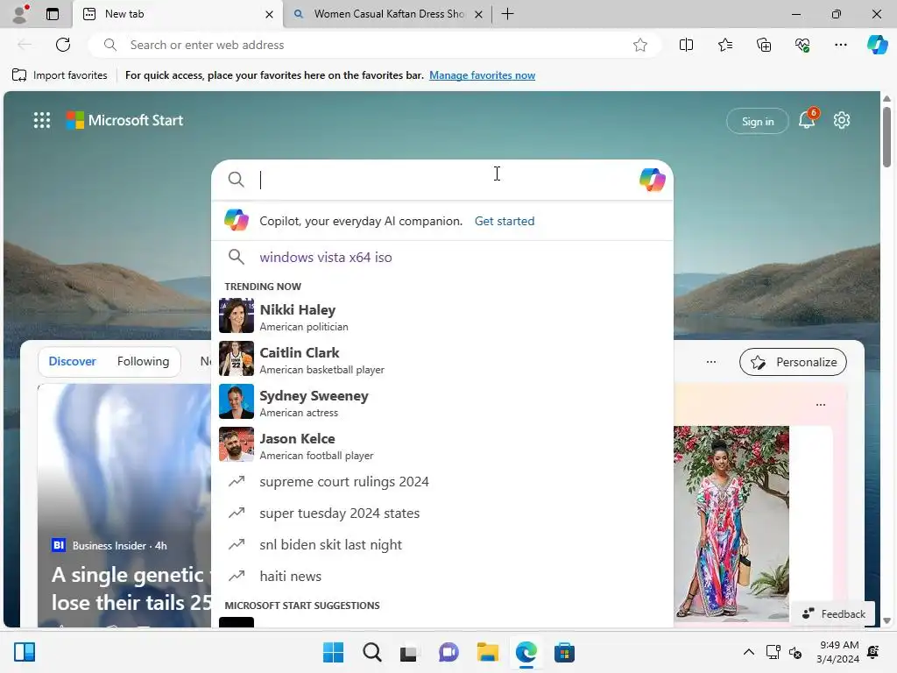Switch to the Discover feed tab
This screenshot has height=673, width=897.
point(72,361)
